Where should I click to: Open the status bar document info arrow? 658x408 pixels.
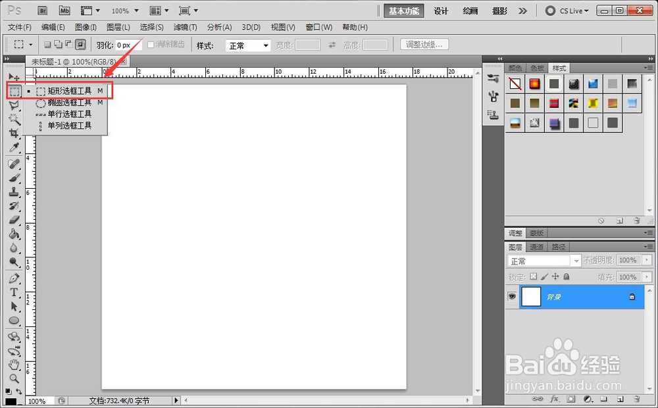(x=176, y=401)
